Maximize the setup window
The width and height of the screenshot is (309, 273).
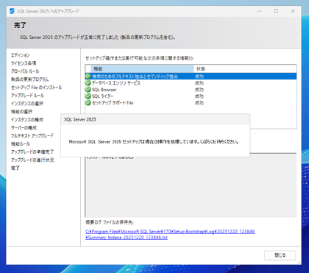[276, 11]
